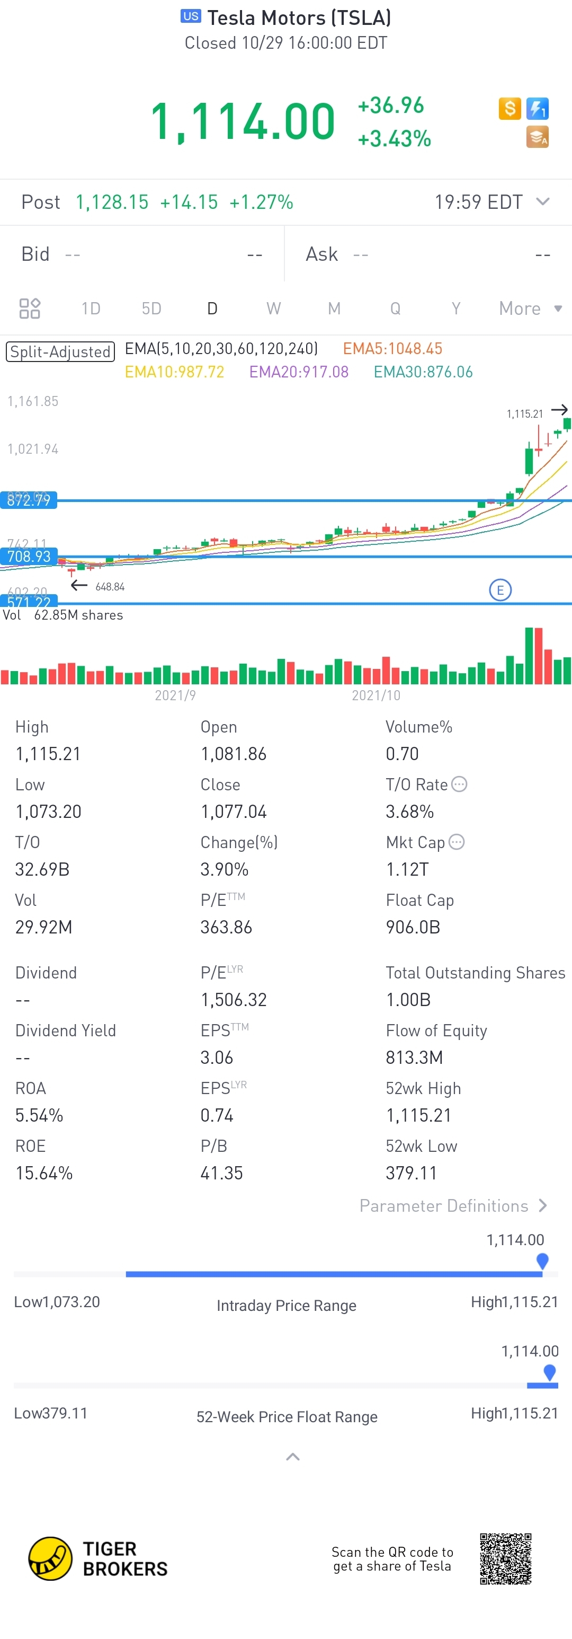Screen dimensions: 572x1639
Task: Tap the Split-Adjusted button
Action: 60,352
